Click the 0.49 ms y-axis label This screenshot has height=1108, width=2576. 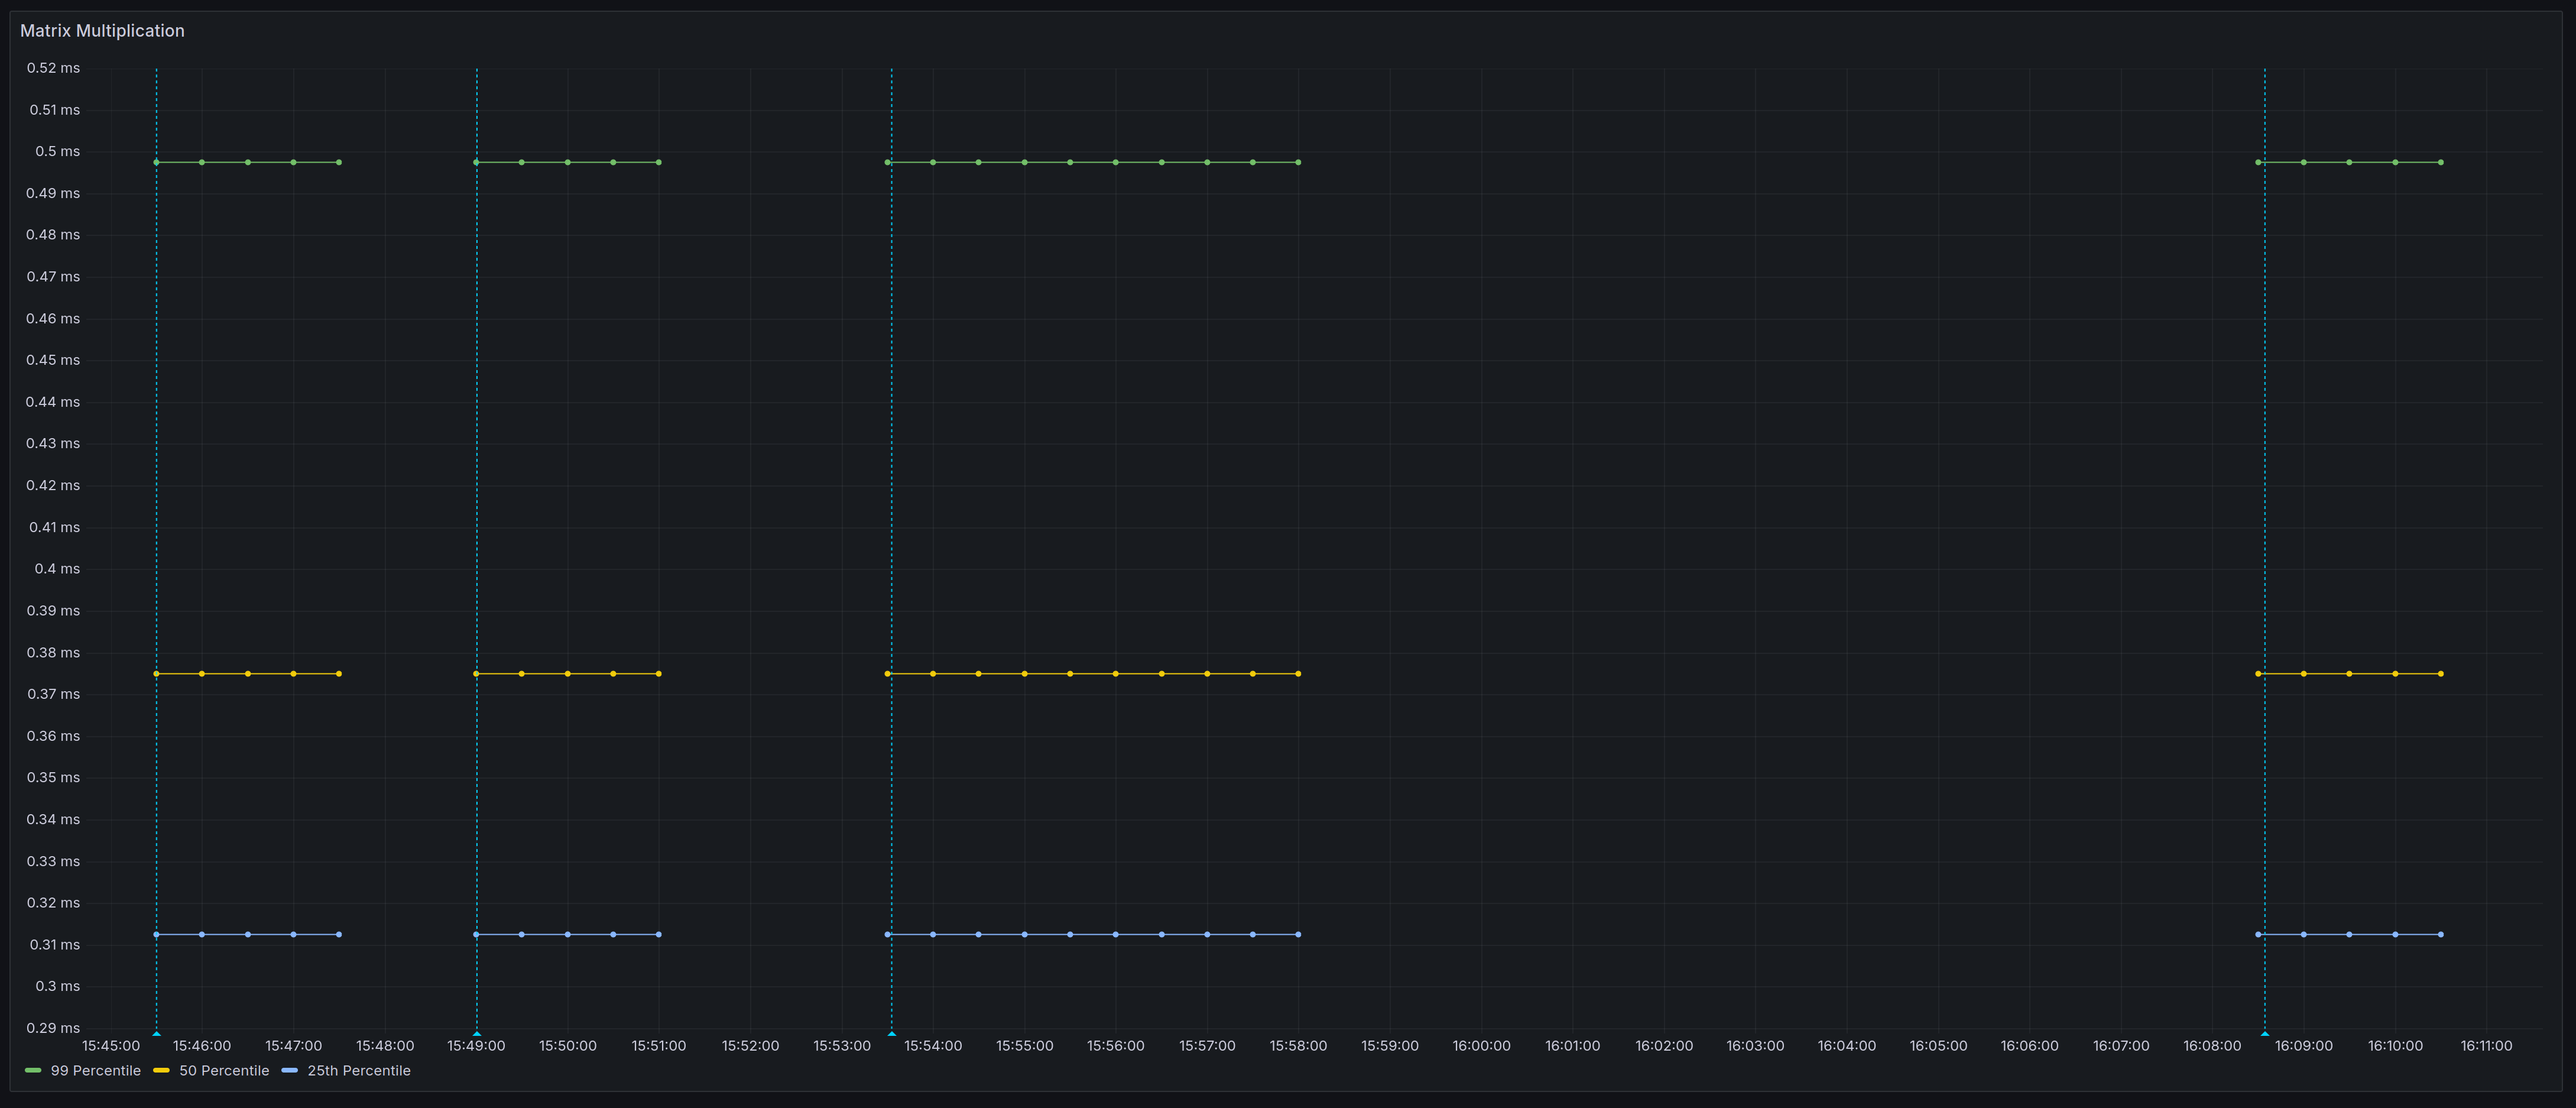[53, 193]
